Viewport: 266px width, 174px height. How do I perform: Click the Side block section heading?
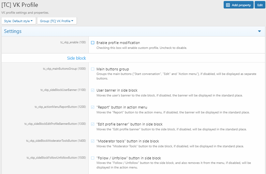(x=76, y=58)
